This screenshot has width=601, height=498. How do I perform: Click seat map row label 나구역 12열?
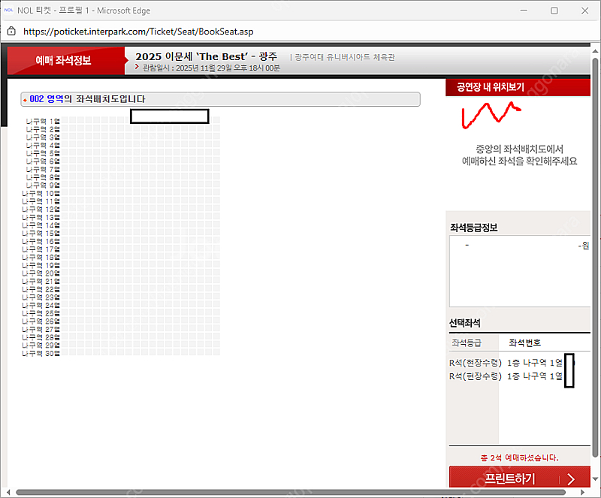coord(41,210)
